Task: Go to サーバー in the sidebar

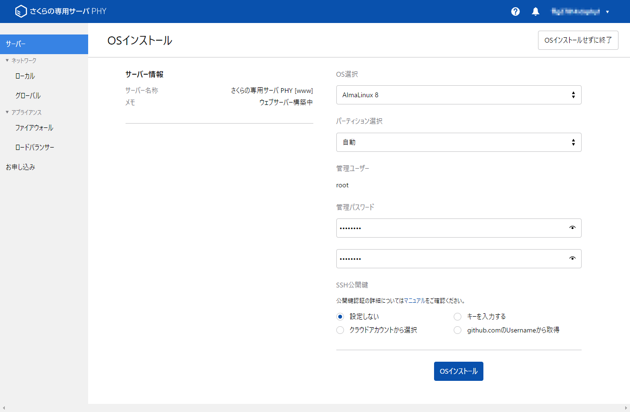Action: point(44,44)
